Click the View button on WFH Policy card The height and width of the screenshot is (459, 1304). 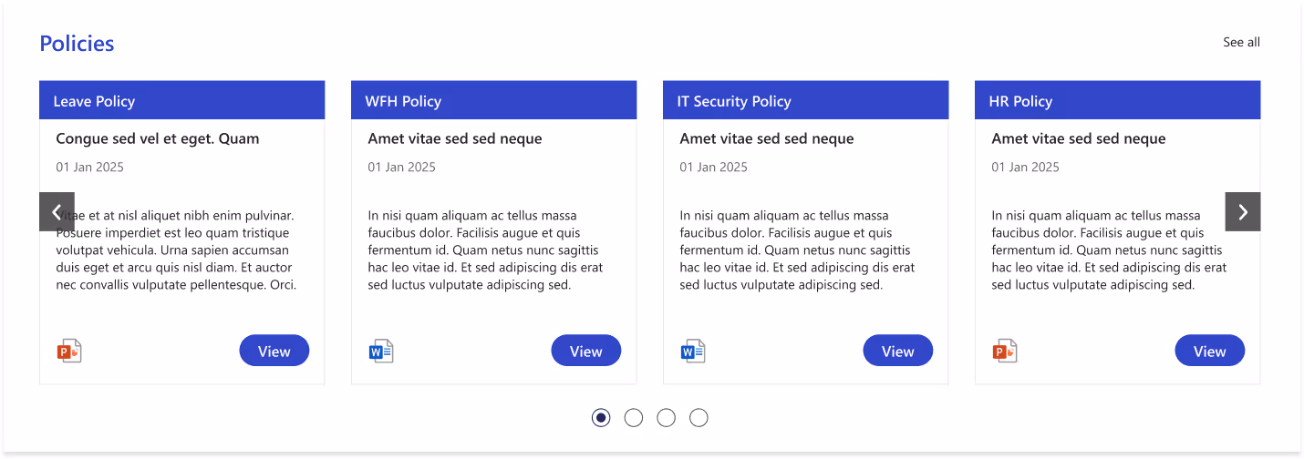click(x=586, y=351)
